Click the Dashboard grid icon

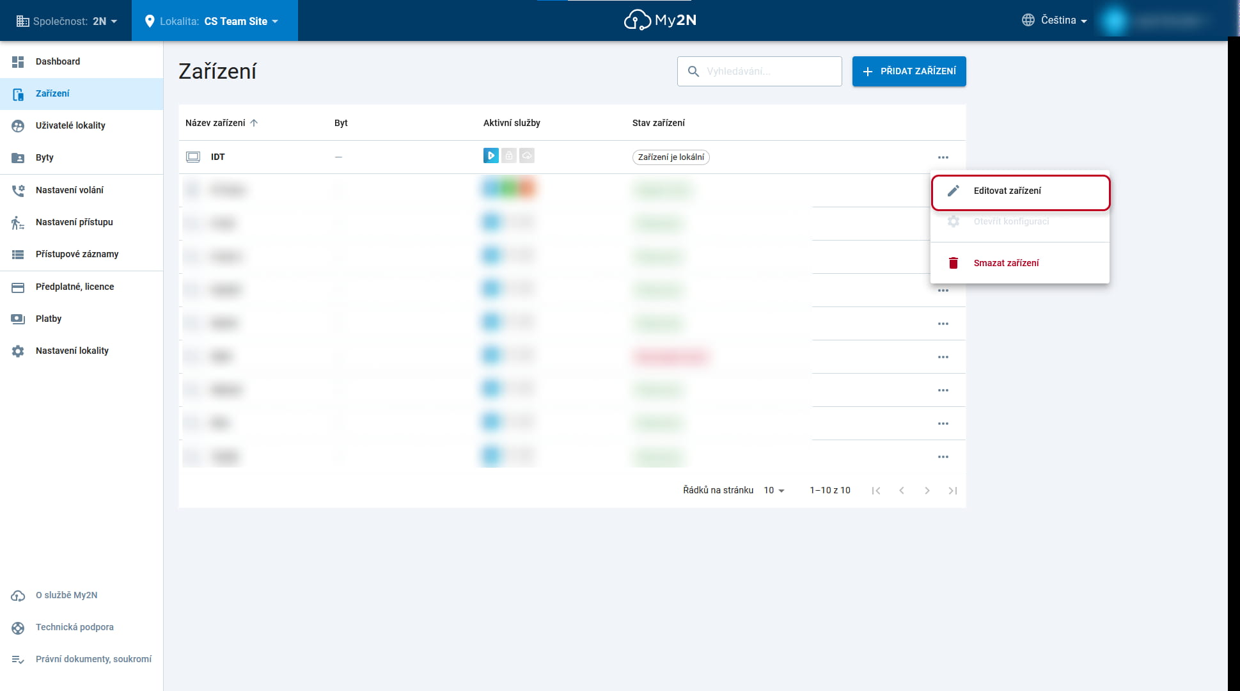coord(18,61)
